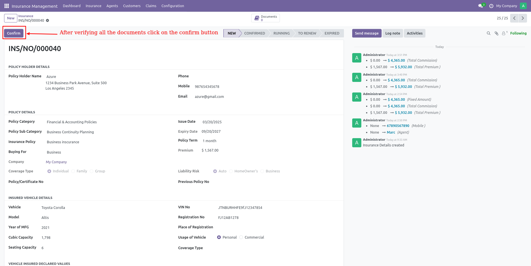Screen dimensions: 531x266
Task: Open Activities in chatter
Action: click(414, 33)
